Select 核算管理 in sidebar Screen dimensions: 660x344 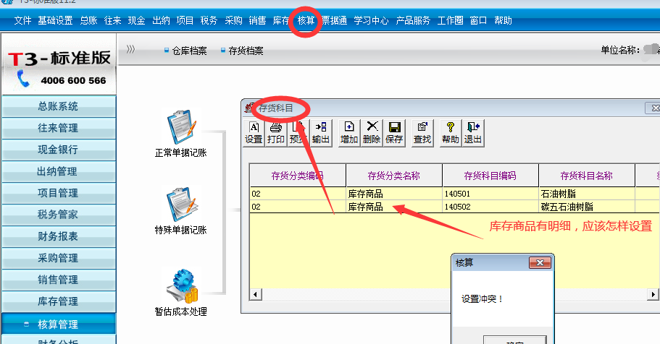coord(59,324)
